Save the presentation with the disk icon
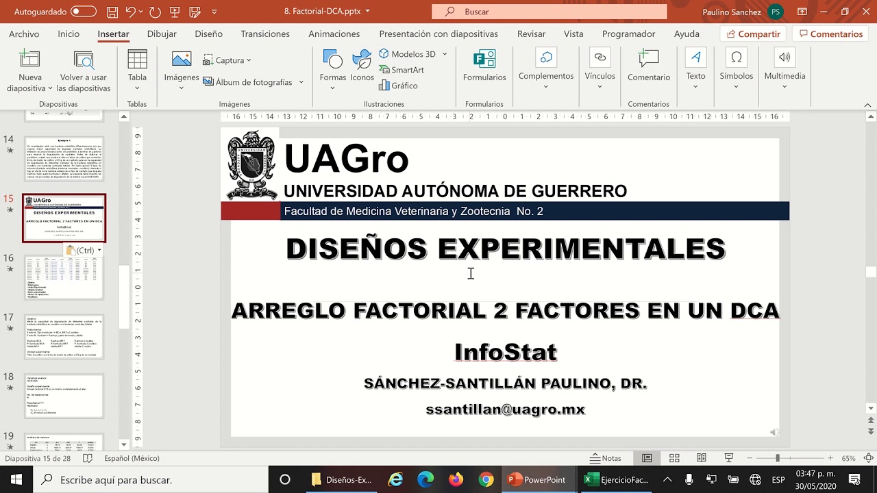 coord(112,12)
